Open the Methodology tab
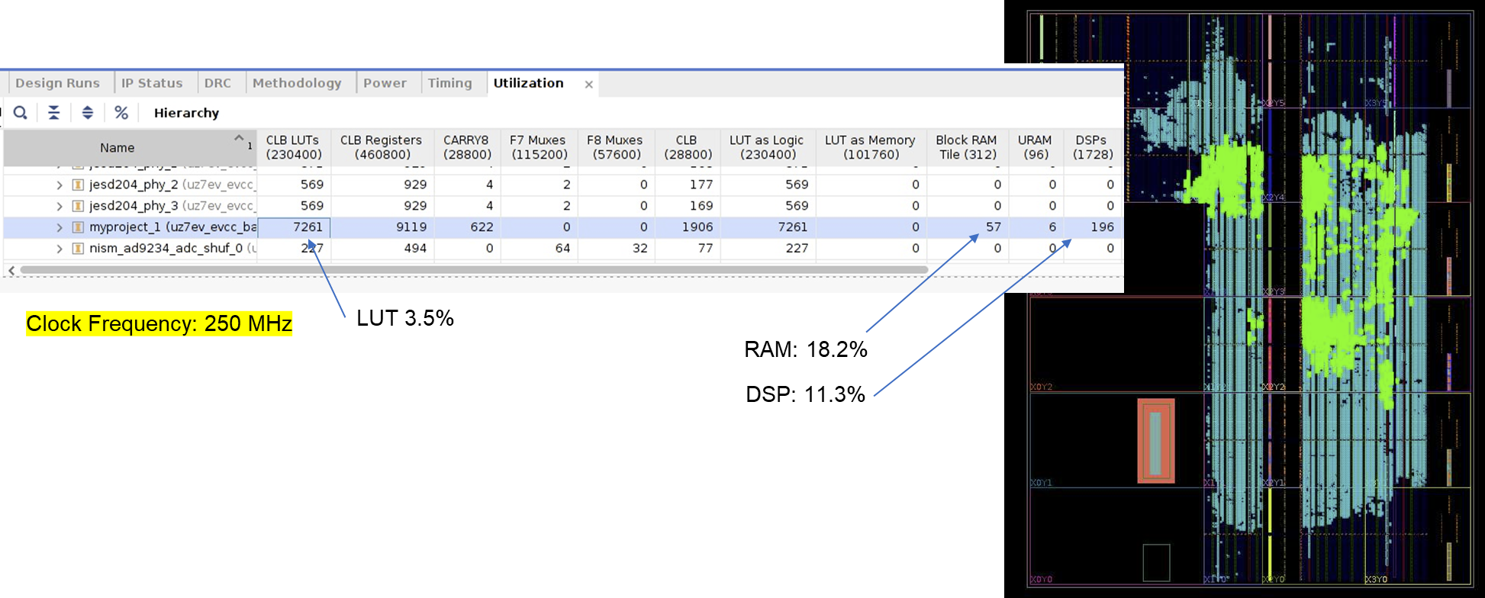The image size is (1485, 598). click(x=297, y=83)
